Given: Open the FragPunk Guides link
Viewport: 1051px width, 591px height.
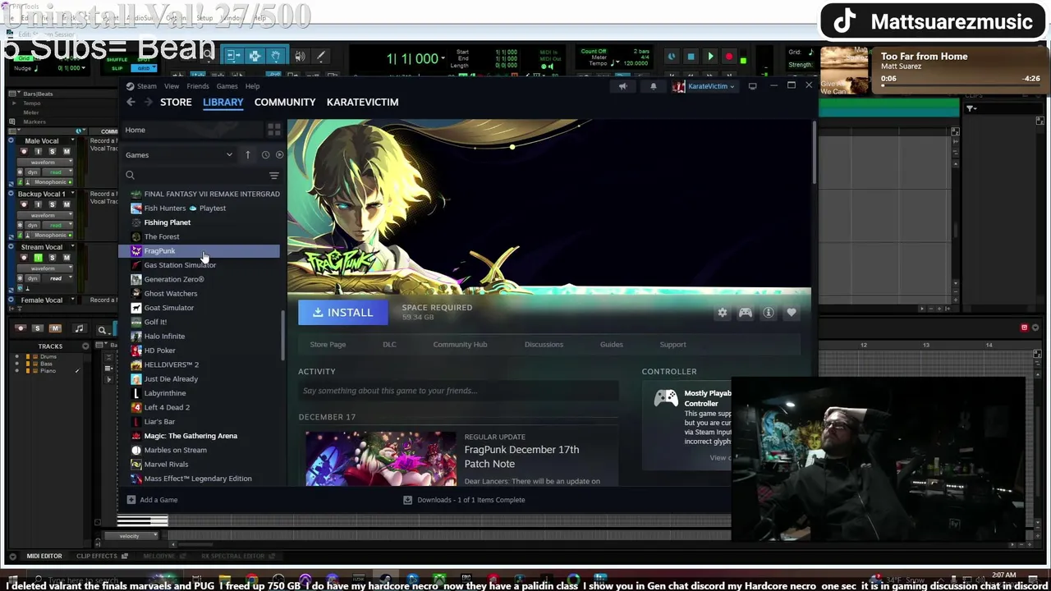Looking at the screenshot, I should click(x=611, y=345).
